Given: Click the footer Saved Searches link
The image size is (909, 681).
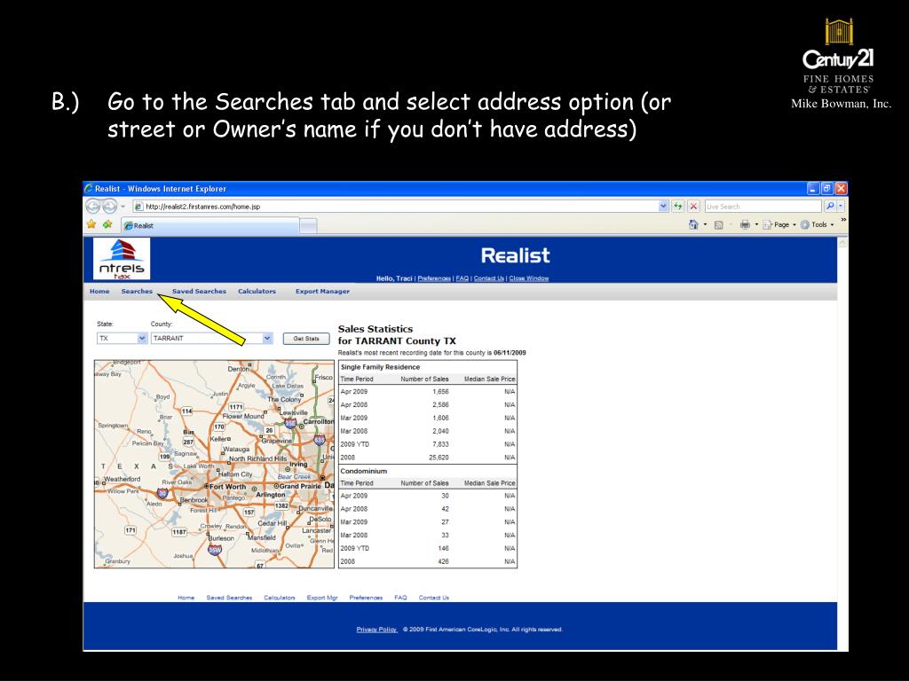Looking at the screenshot, I should pyautogui.click(x=229, y=598).
